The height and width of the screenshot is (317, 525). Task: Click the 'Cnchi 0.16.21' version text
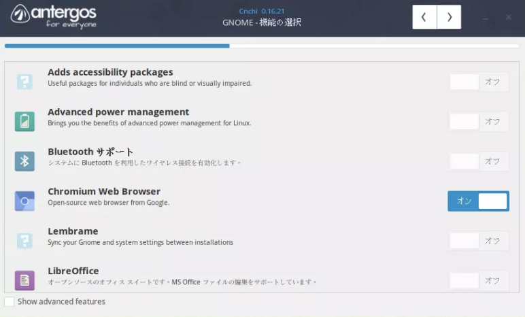(x=262, y=12)
